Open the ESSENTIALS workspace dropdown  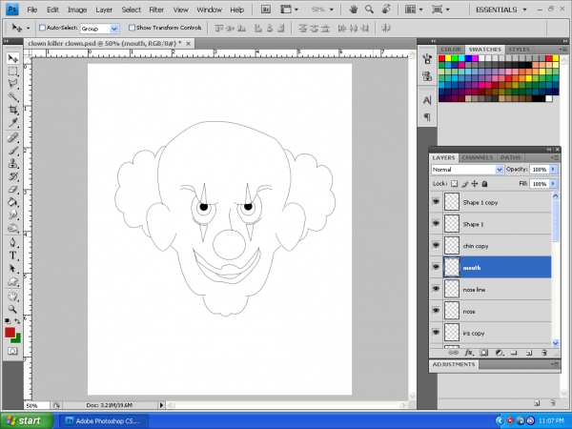[501, 10]
